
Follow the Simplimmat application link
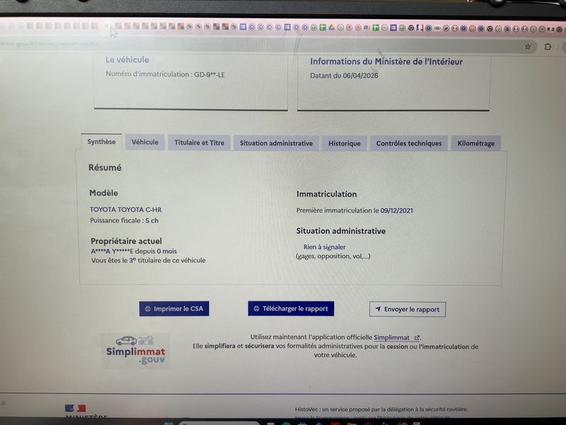396,337
